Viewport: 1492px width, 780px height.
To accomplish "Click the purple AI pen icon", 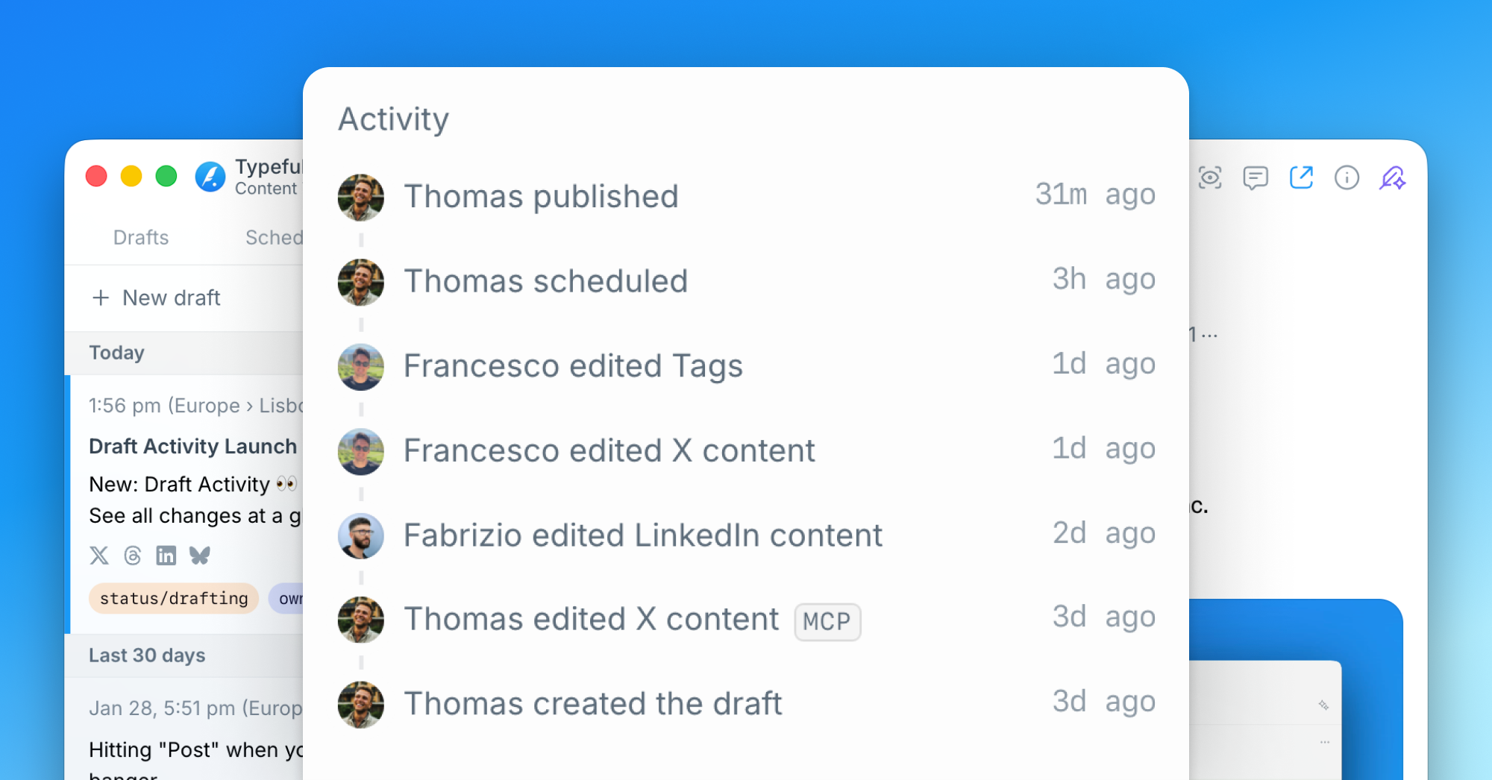I will 1392,177.
